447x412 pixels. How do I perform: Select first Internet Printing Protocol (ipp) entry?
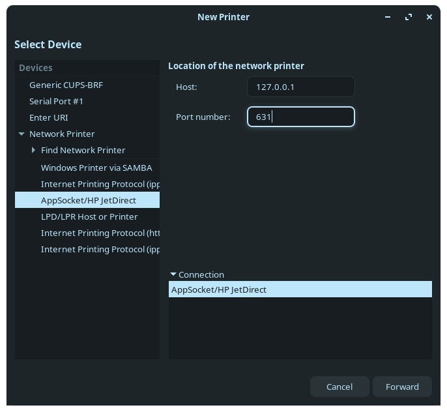(x=100, y=184)
